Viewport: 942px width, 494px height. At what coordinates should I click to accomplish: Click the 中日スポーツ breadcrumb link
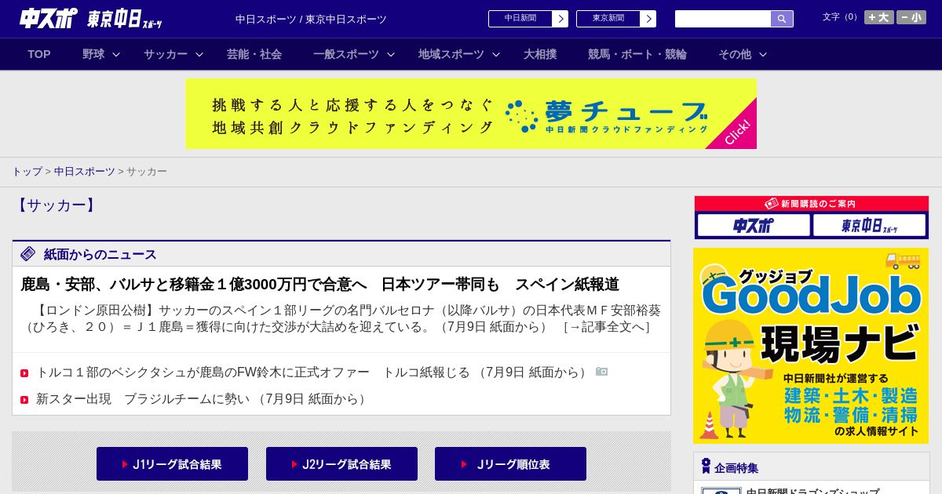[x=85, y=171]
